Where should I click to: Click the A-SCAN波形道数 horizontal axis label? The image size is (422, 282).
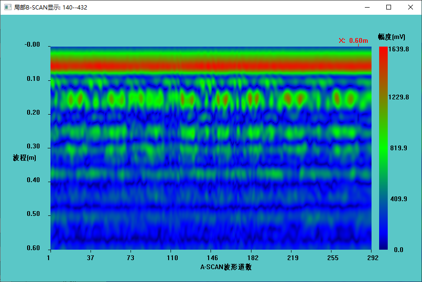tap(226, 267)
